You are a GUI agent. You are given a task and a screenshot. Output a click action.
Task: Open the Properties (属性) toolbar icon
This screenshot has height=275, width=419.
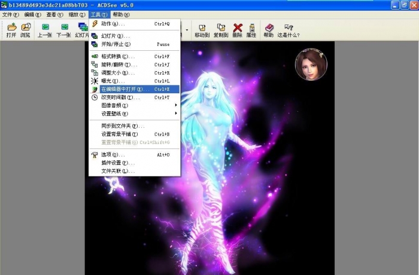point(251,30)
